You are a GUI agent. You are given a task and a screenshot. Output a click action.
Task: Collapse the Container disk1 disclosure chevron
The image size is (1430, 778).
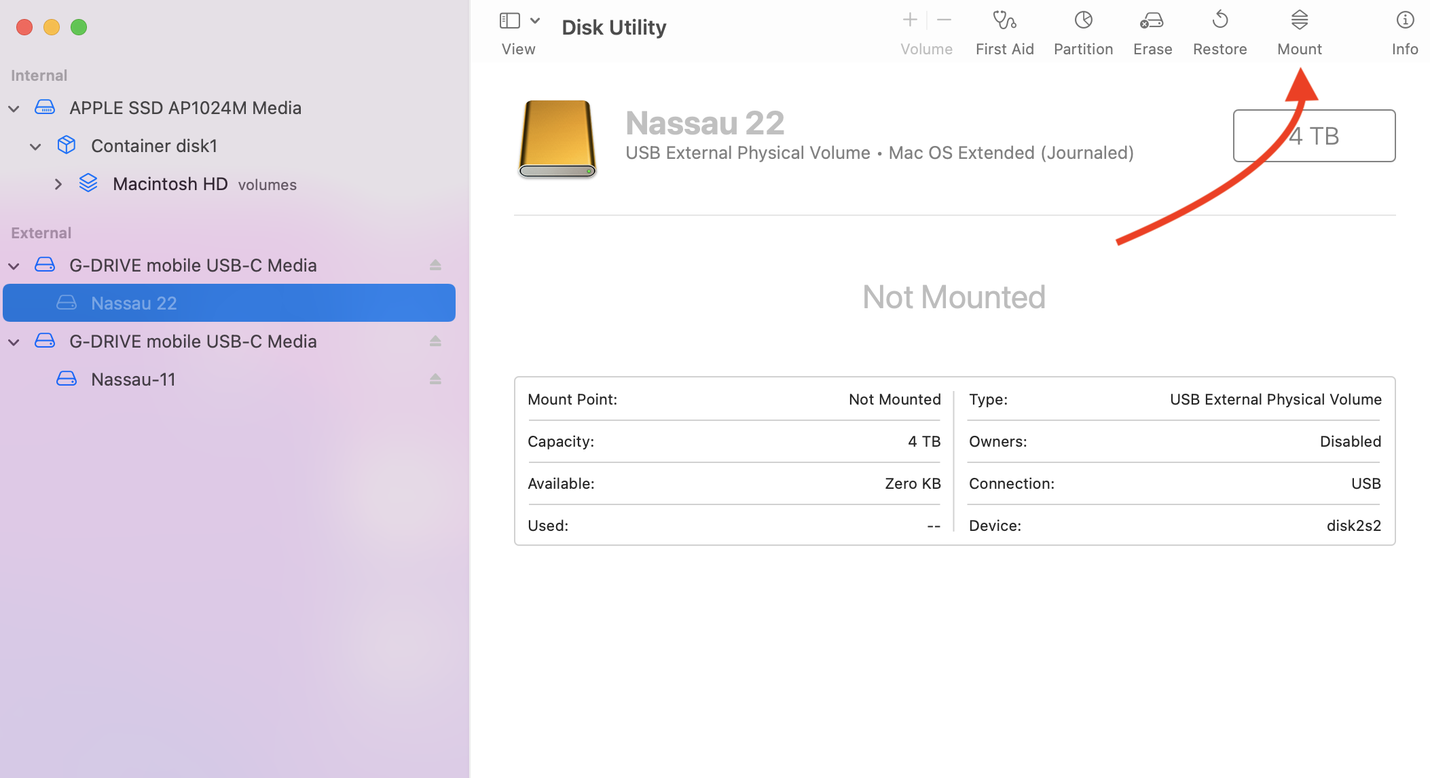36,147
